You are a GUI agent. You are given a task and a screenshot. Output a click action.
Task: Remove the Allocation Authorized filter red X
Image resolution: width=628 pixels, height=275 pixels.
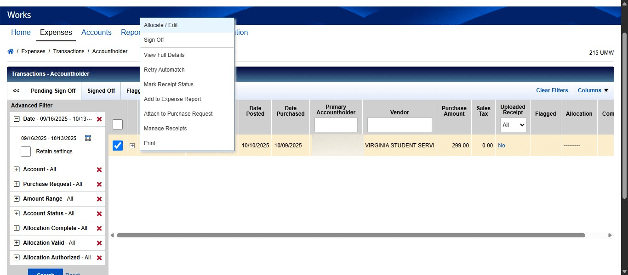point(99,258)
